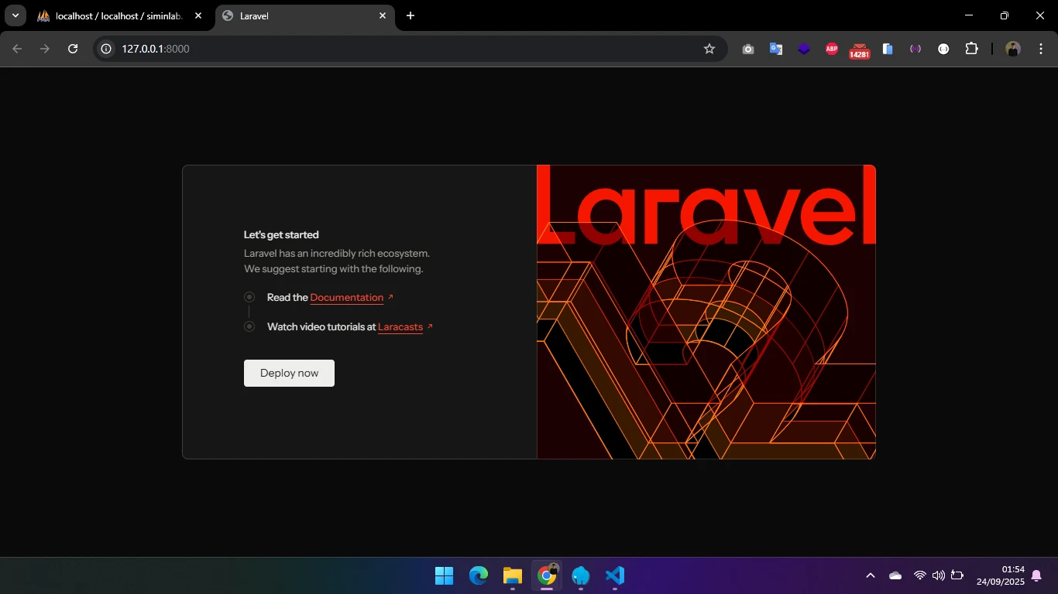Image resolution: width=1058 pixels, height=594 pixels.
Task: Open the mail checker extension showing 14281
Action: point(859,50)
